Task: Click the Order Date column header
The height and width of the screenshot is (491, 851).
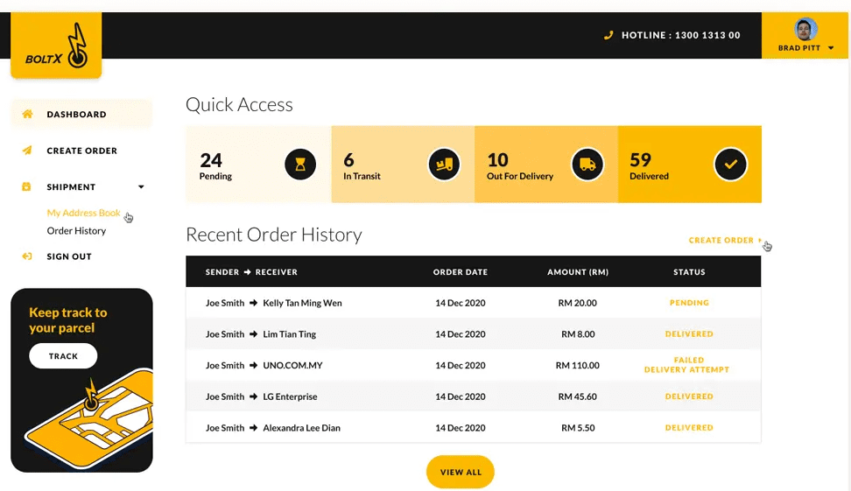Action: tap(461, 272)
